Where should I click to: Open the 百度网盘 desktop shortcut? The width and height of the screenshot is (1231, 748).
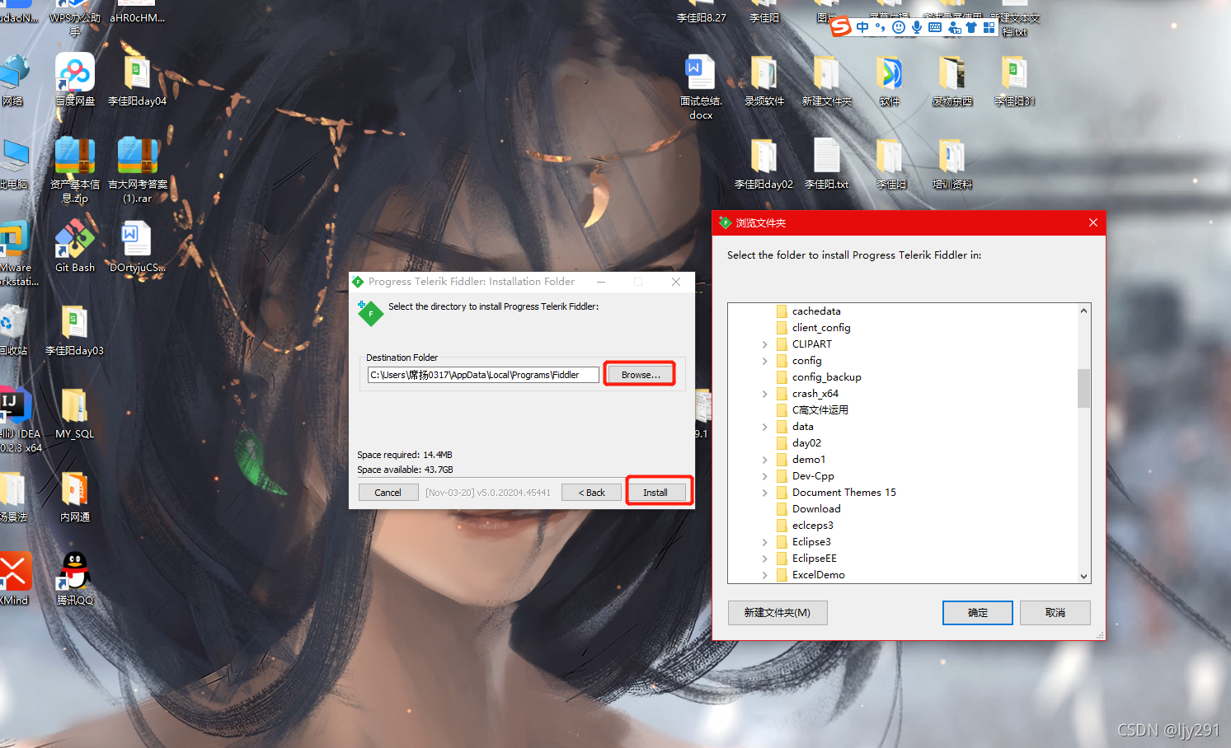tap(75, 80)
